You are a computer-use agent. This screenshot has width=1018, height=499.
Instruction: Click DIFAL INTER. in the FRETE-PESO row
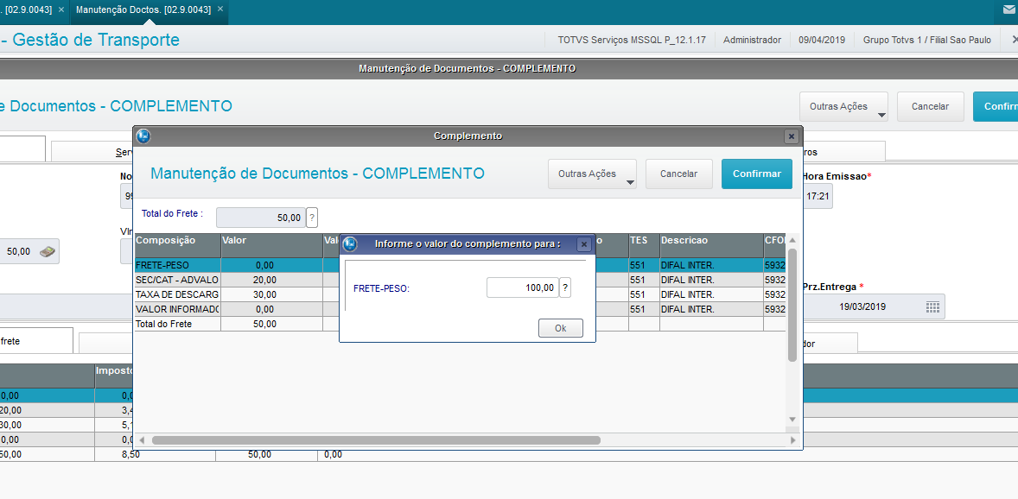coord(687,265)
